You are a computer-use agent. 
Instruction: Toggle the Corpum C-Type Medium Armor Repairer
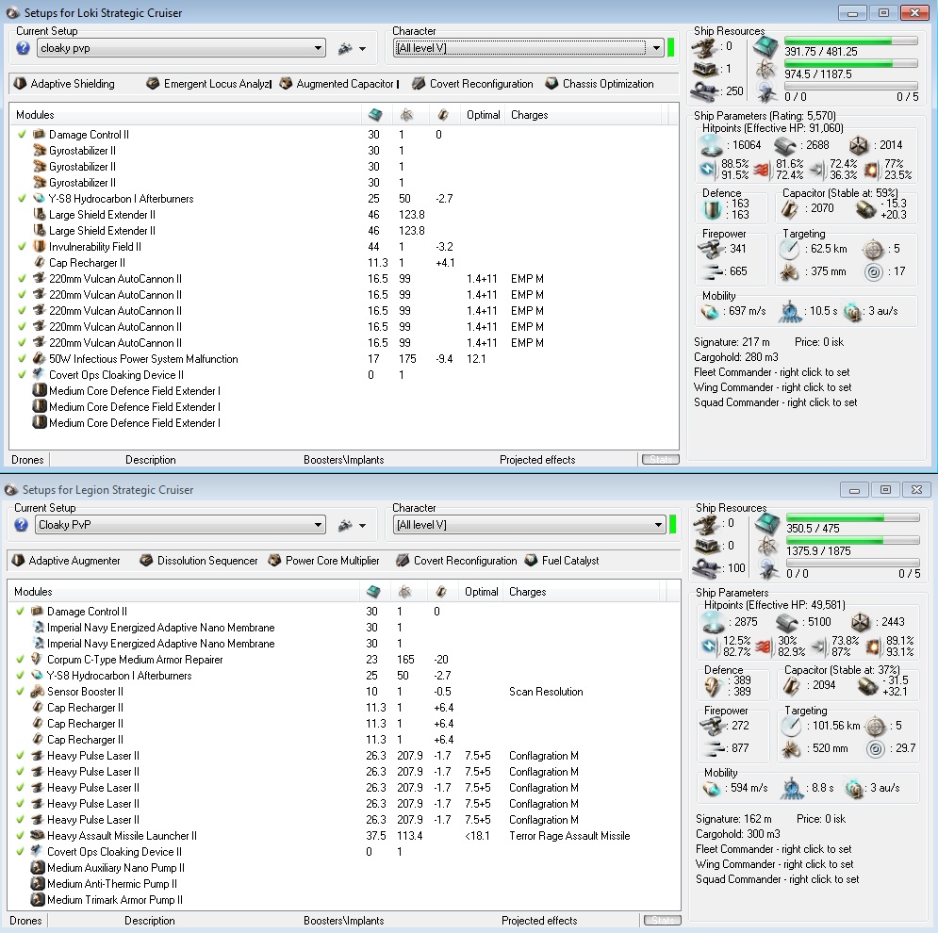point(21,659)
